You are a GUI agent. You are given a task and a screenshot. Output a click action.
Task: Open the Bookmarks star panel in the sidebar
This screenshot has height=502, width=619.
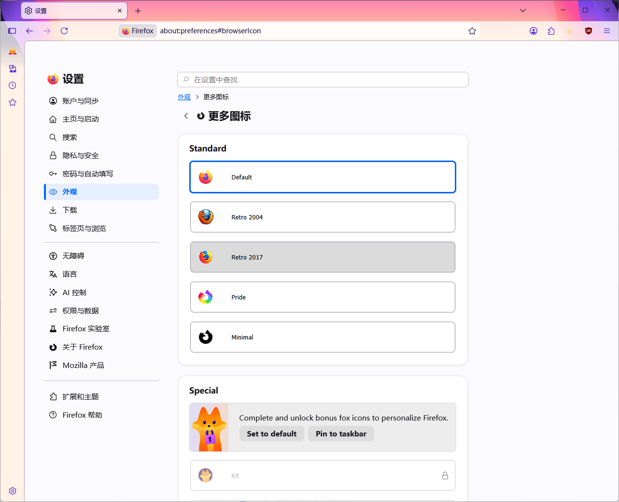pos(13,102)
